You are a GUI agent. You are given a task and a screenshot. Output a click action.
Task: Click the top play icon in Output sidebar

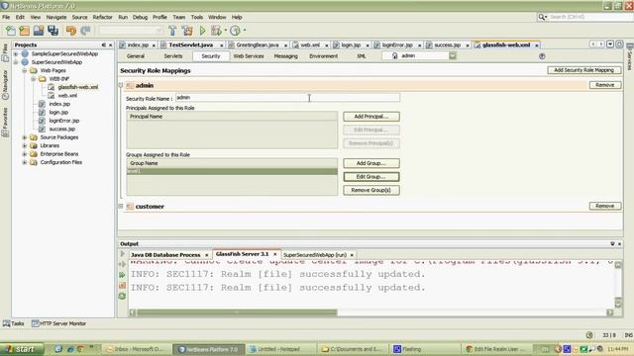[123, 254]
